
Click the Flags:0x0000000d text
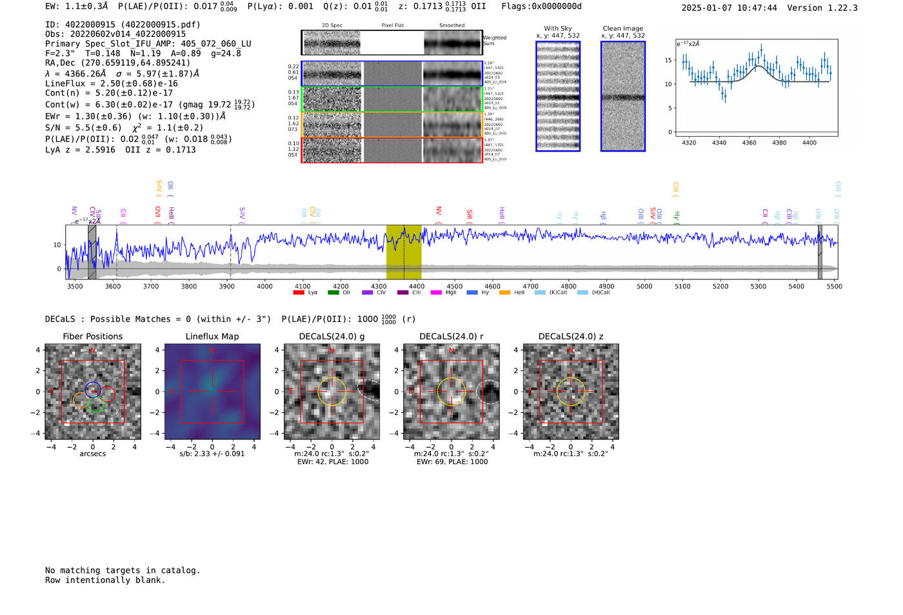tap(542, 6)
